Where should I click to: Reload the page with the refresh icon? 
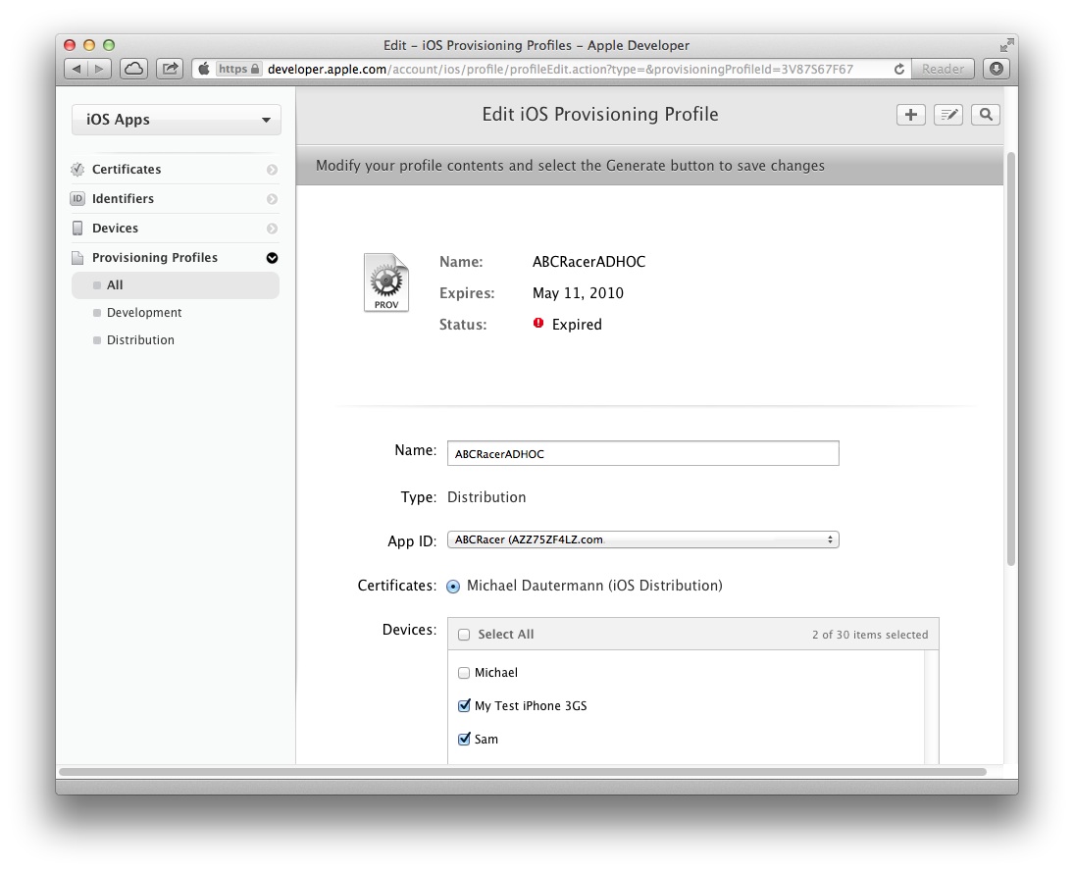pos(898,69)
